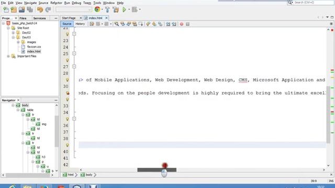Screen dimensions: 335x188
Task: Switch editor to Source view
Action: [67, 24]
